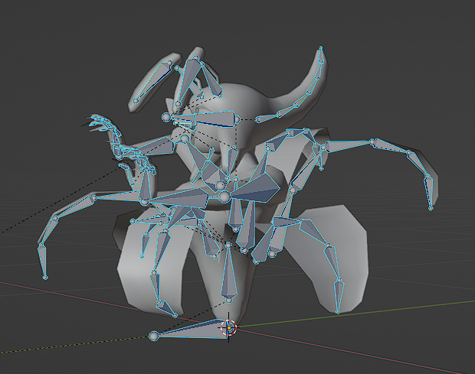Screen dimensions: 475x374
Task: Click the sphere joint left of the head bone
Action: pos(166,116)
